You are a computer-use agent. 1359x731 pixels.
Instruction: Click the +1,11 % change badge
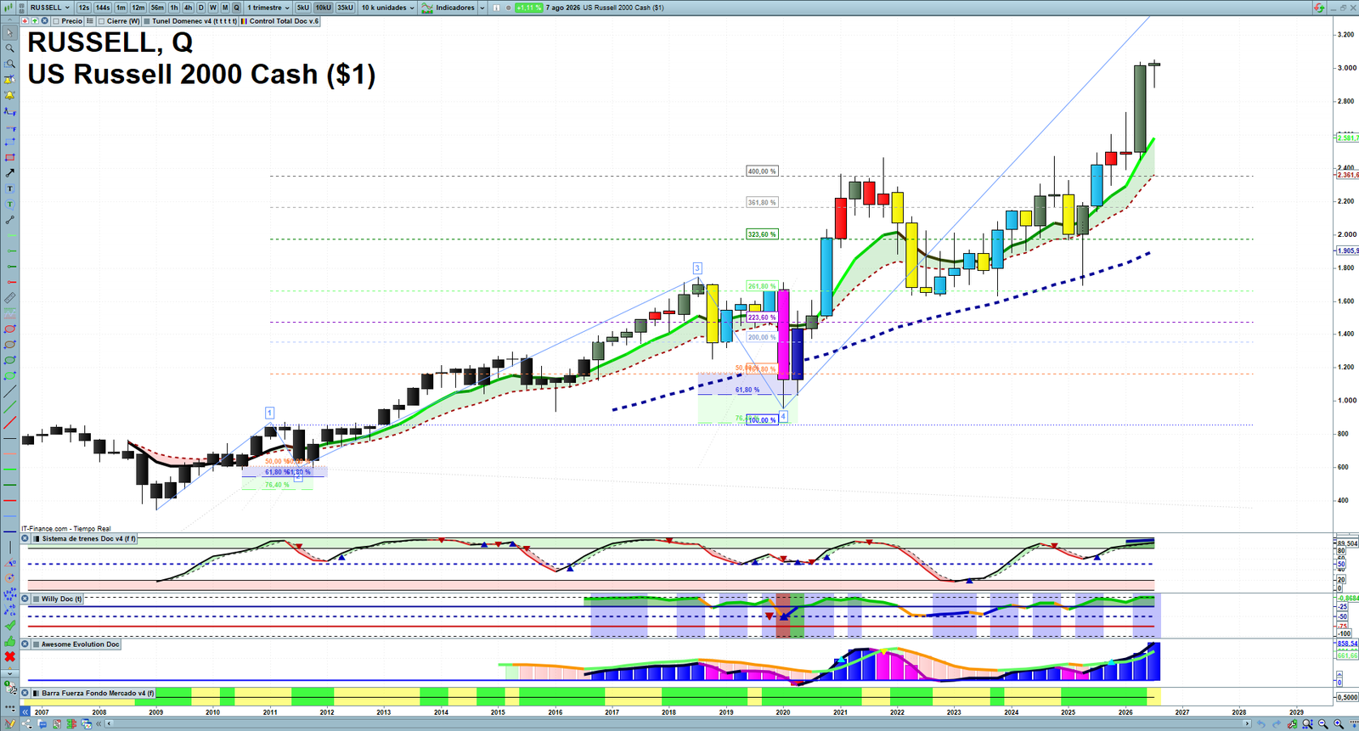[528, 8]
